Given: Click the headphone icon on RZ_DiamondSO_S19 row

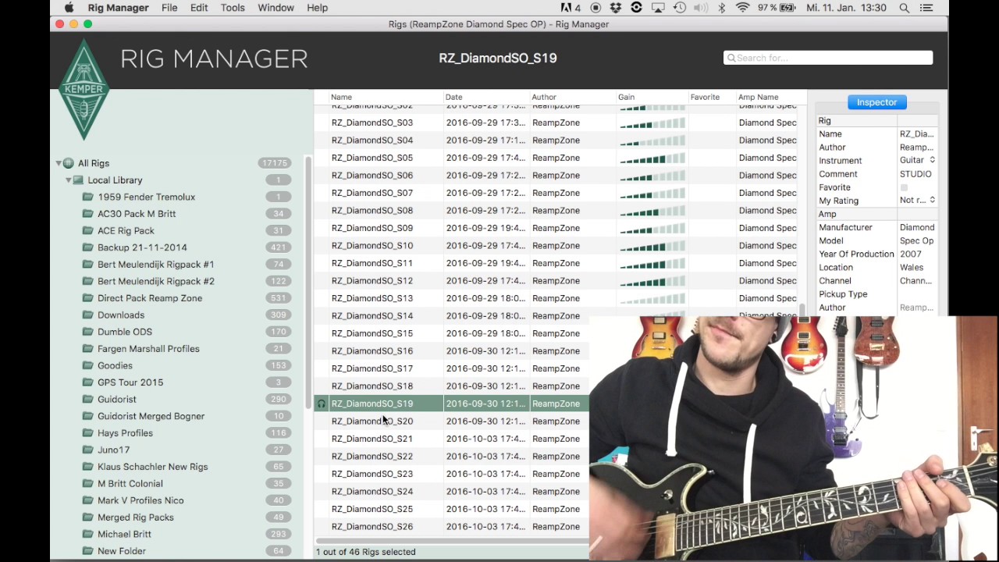Looking at the screenshot, I should [321, 404].
